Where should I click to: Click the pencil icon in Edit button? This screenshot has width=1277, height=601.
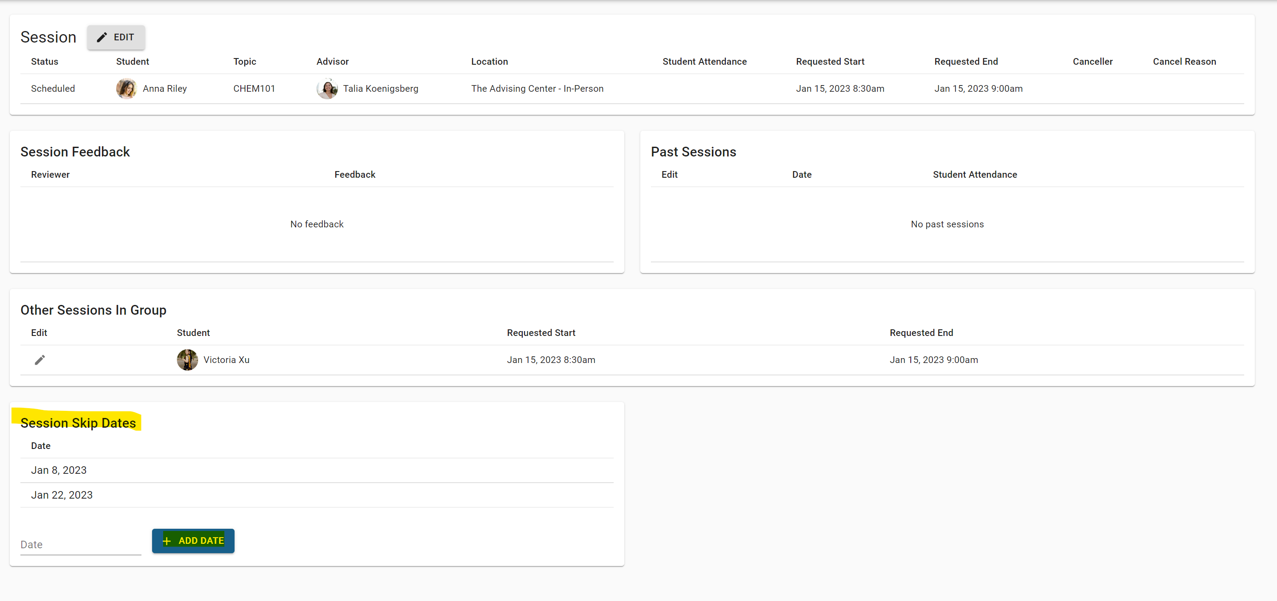pyautogui.click(x=102, y=37)
